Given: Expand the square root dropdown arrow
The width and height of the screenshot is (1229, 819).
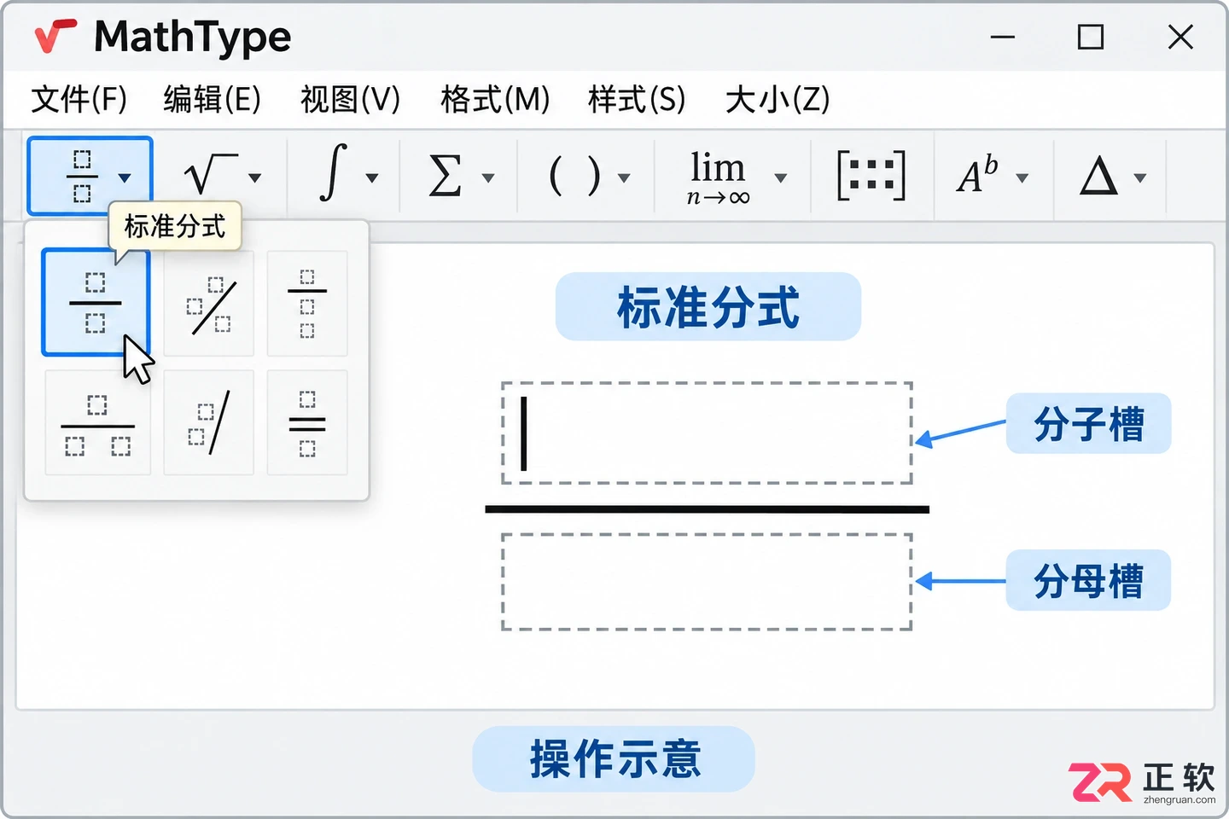Looking at the screenshot, I should pyautogui.click(x=254, y=177).
